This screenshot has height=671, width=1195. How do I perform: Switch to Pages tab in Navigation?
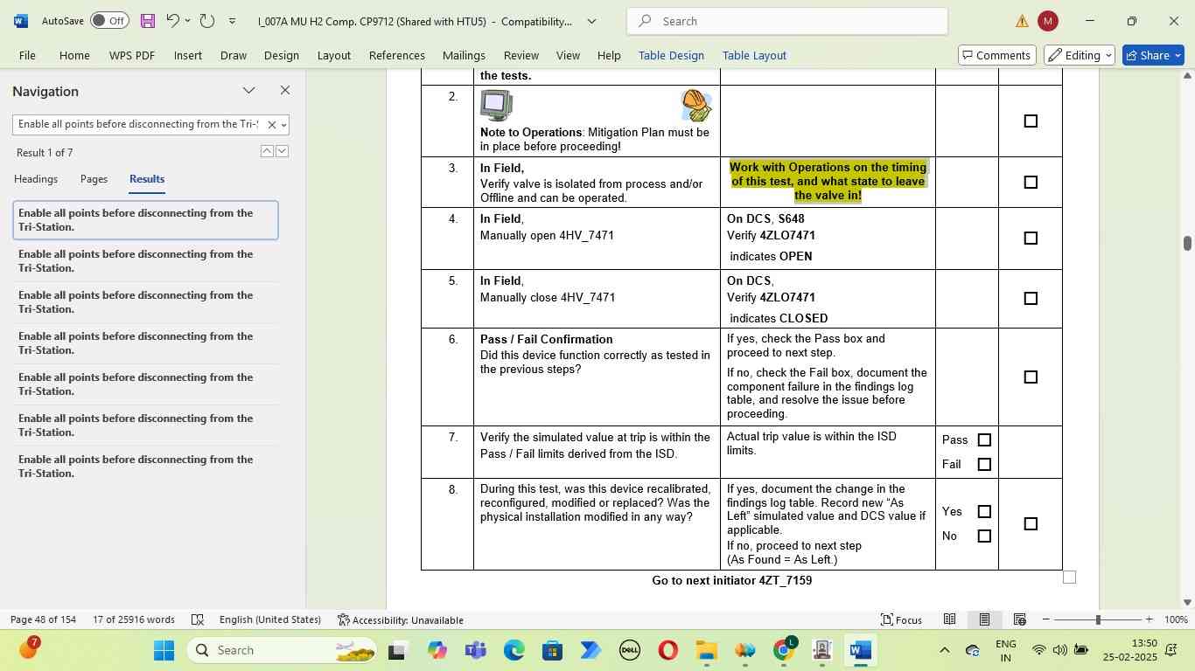tap(94, 179)
